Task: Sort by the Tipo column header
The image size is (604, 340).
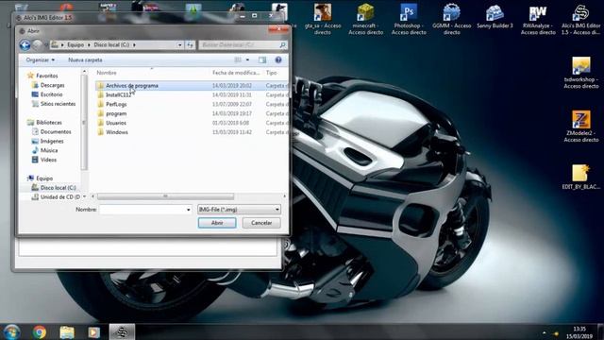Action: (x=271, y=73)
